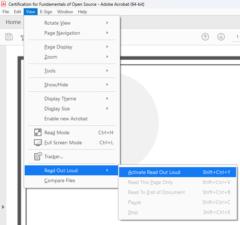
Task: Go to next page with down arrow icon
Action: pos(221,37)
